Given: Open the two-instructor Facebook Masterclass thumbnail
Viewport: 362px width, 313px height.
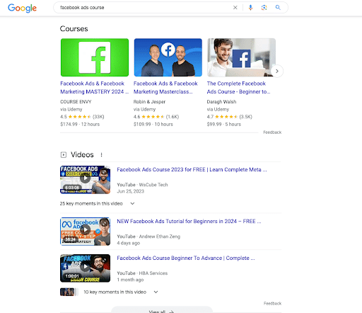Looking at the screenshot, I should (168, 57).
